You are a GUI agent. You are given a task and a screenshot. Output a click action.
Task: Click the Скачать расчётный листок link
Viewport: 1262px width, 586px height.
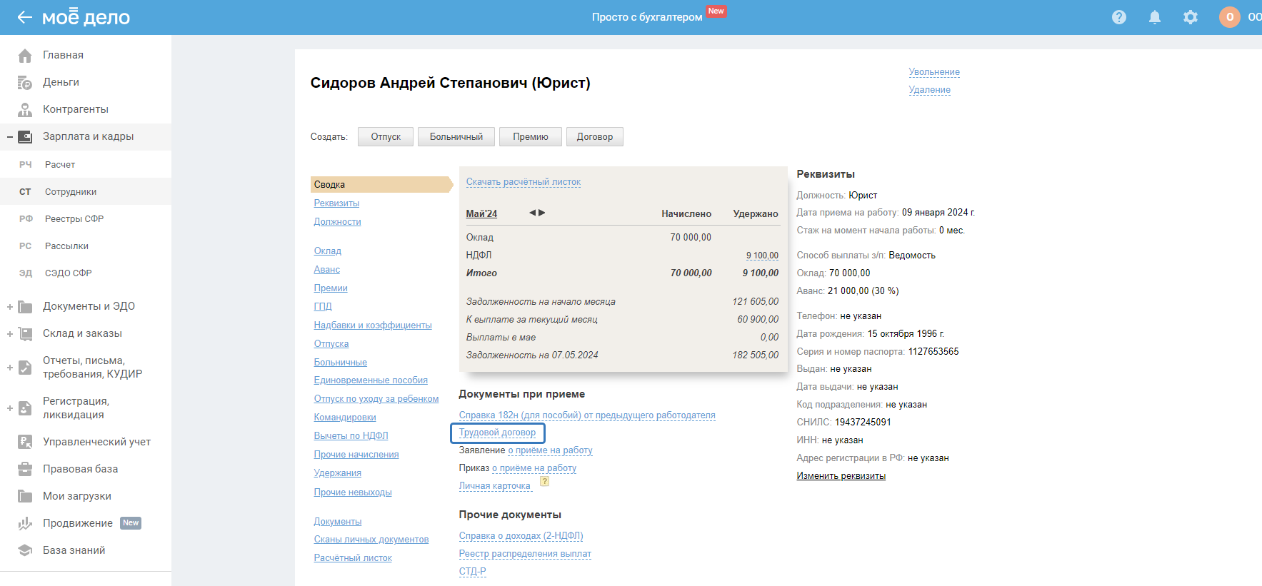pyautogui.click(x=523, y=182)
